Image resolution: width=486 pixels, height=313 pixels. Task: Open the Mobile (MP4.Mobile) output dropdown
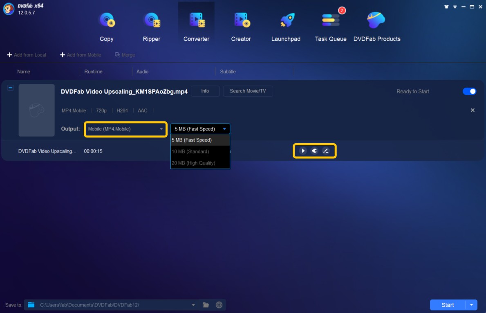point(125,129)
